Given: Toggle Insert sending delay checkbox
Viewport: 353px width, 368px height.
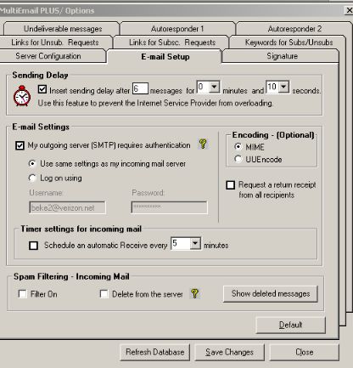Looking at the screenshot, I should click(42, 89).
